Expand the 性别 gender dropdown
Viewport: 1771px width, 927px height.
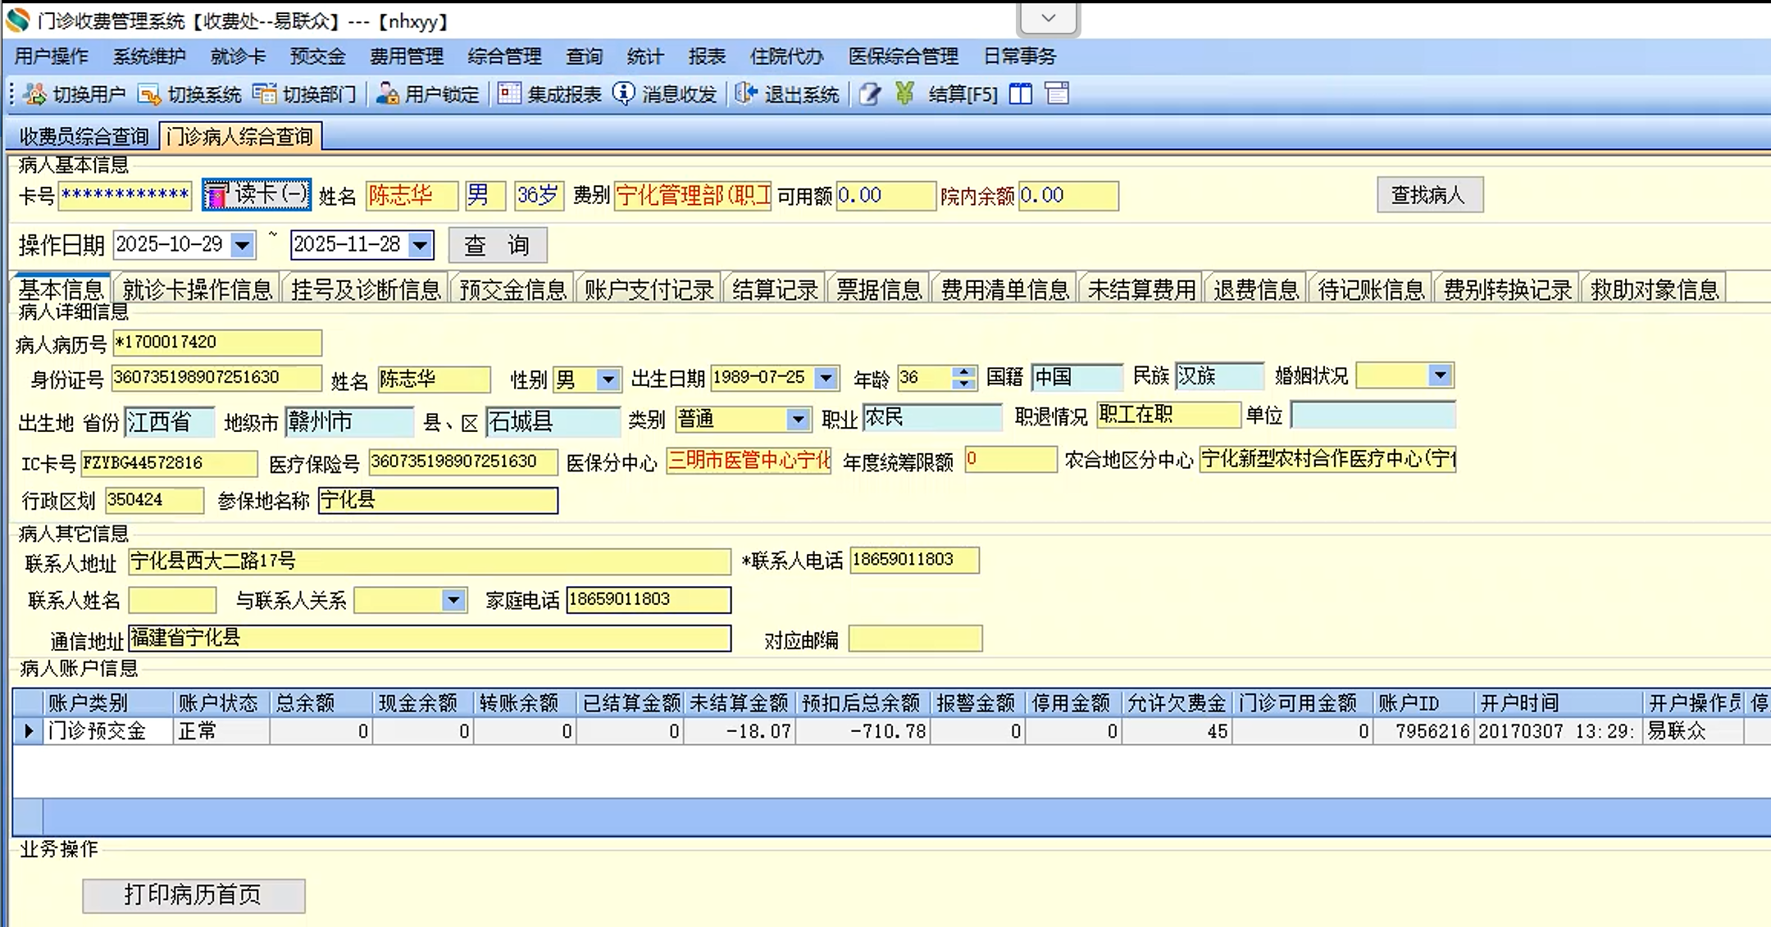click(x=608, y=379)
